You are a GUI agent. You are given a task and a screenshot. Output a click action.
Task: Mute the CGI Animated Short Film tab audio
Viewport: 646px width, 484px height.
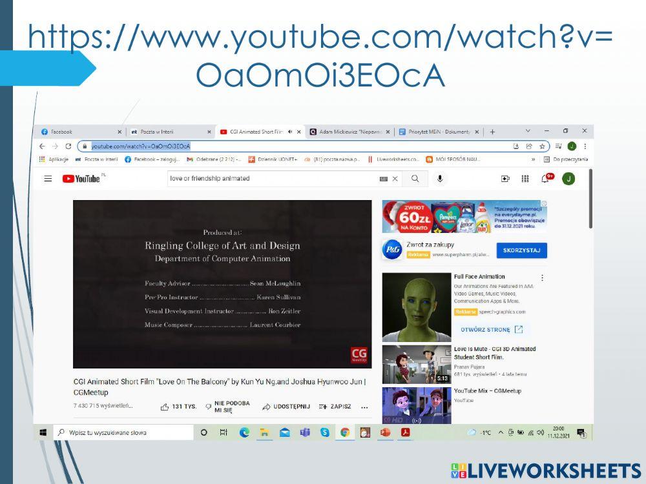click(x=290, y=132)
